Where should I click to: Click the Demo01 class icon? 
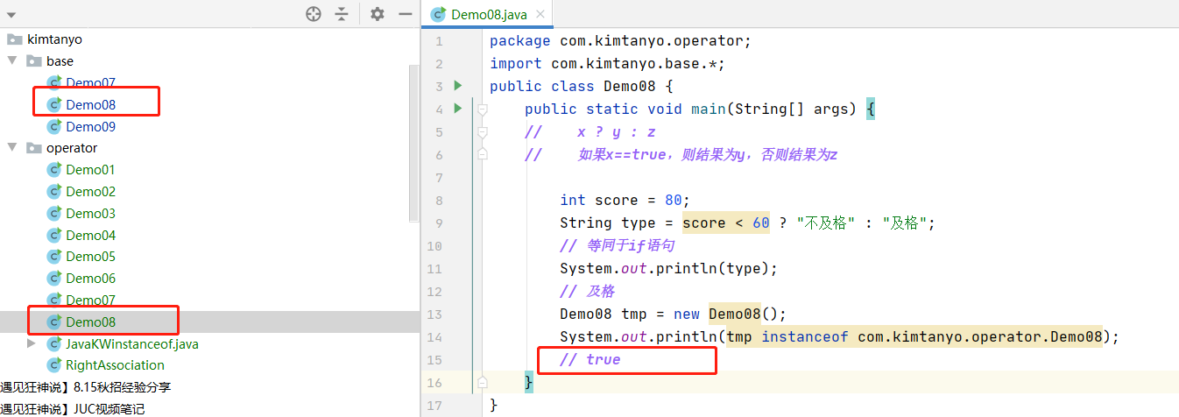click(54, 169)
